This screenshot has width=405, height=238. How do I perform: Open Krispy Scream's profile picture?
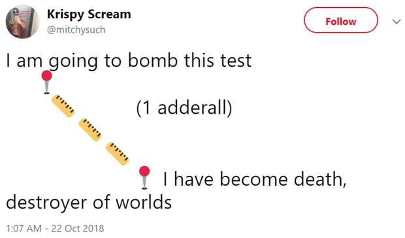(x=22, y=22)
